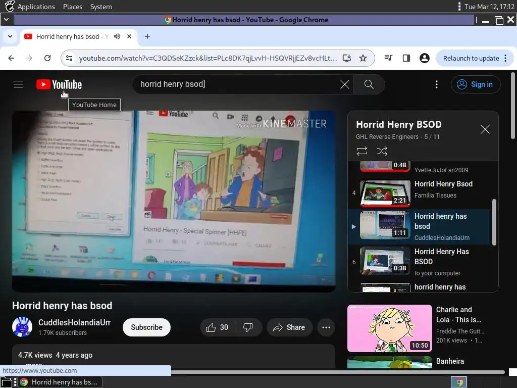Screen dimensions: 517x388
Task: Open CuddlesHolandiaUm channel name link
Action: 74,322
